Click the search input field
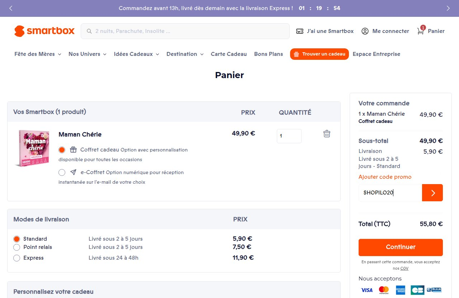Screen dimensions: 459x298 pos(185,31)
